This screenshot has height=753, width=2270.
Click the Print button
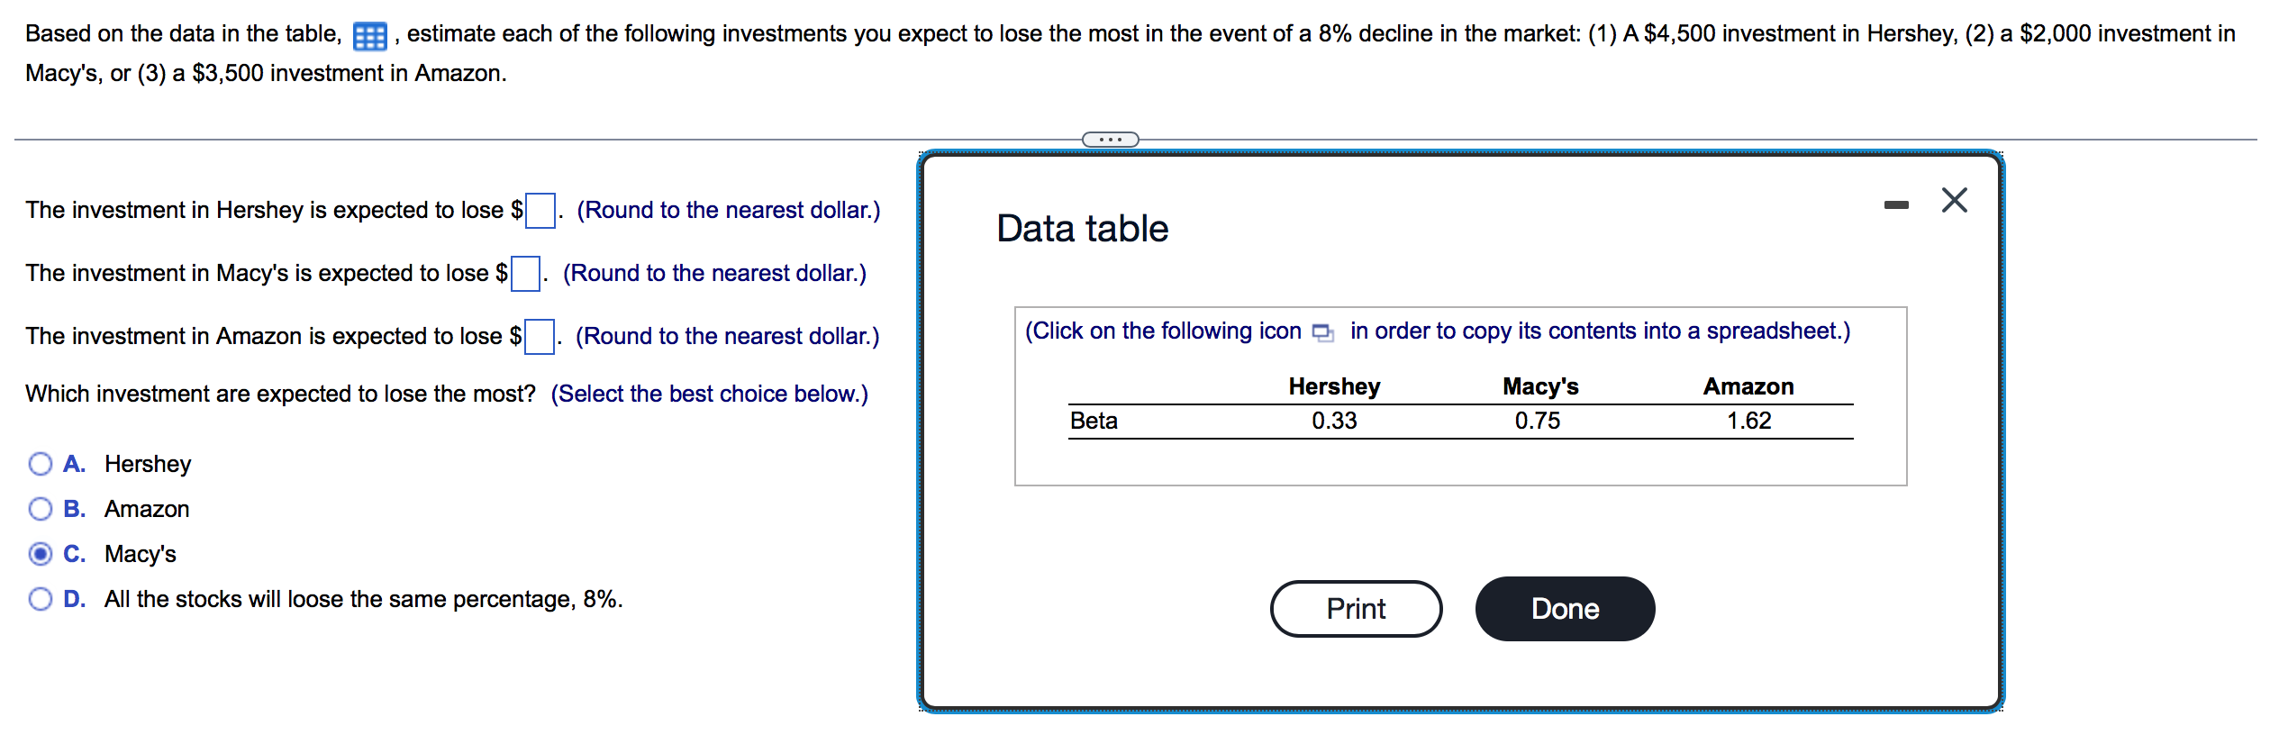(x=1355, y=608)
